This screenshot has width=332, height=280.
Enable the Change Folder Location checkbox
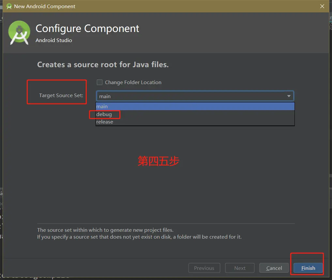click(x=99, y=82)
